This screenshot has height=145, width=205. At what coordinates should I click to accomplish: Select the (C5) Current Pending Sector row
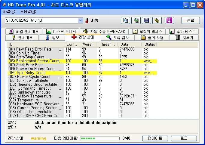click(x=82, y=108)
